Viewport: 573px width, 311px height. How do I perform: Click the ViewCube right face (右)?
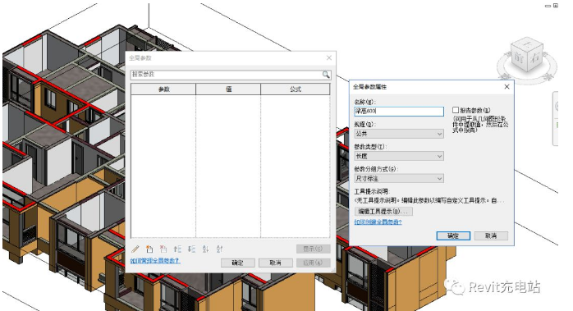[x=535, y=57]
